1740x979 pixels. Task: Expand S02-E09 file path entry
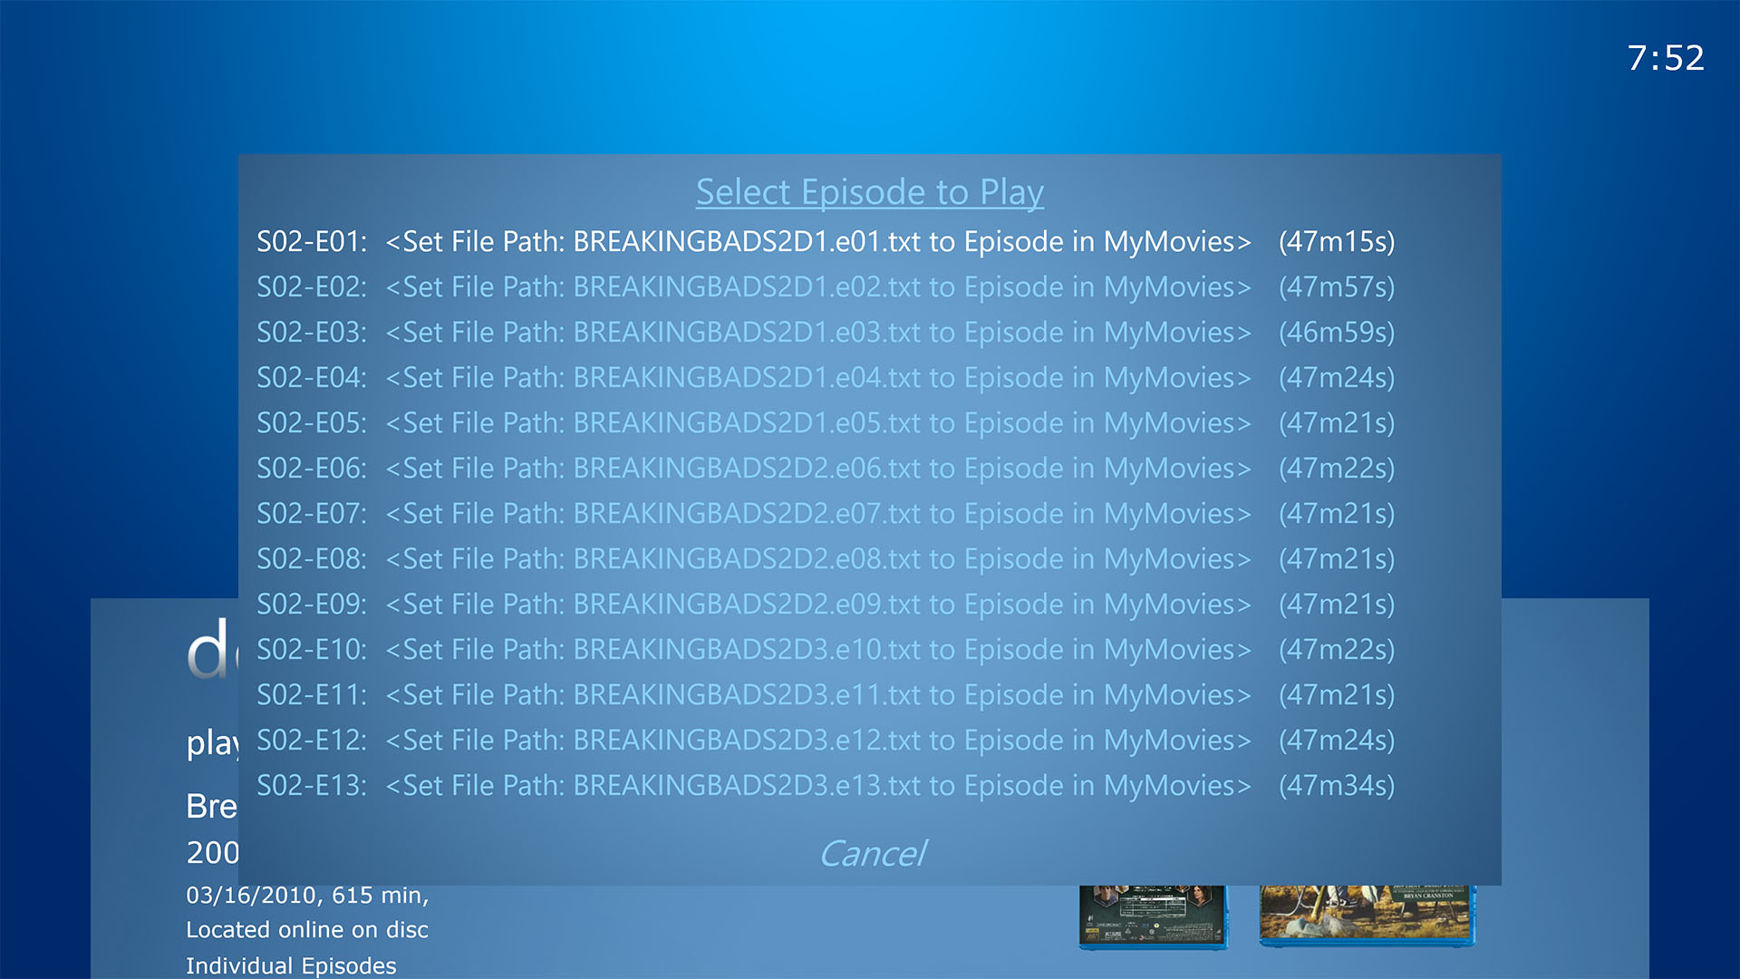(825, 603)
